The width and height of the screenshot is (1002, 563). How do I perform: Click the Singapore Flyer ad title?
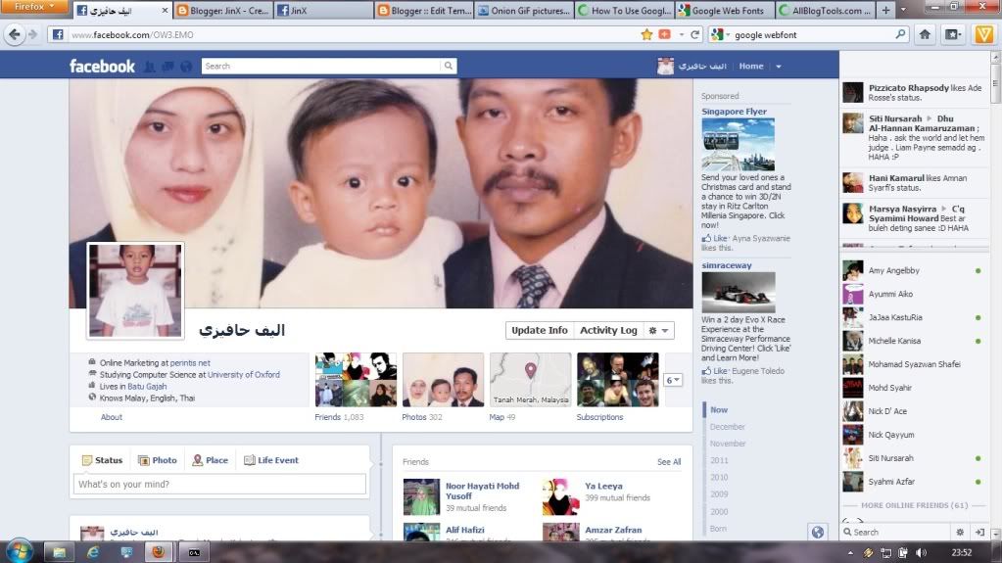(734, 112)
